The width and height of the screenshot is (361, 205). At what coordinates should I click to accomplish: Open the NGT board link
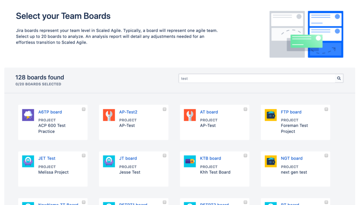coord(292,158)
